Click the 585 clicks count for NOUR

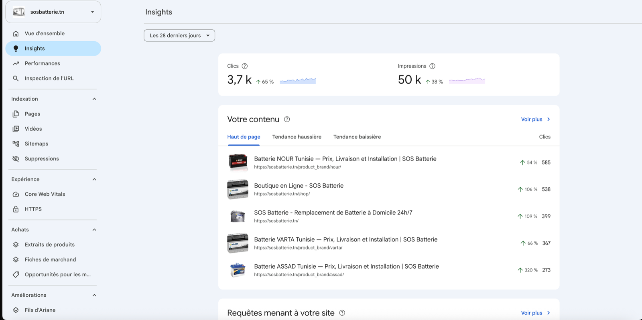(x=546, y=162)
